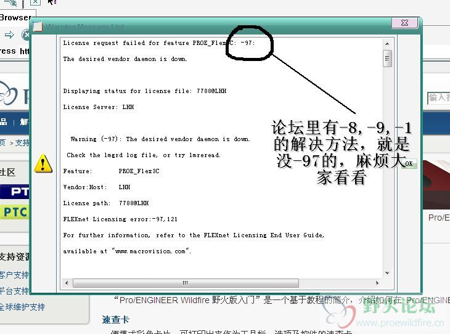Click the browser forward arrow icon
Image resolution: width=450 pixels, height=334 pixels.
[x=9, y=35]
